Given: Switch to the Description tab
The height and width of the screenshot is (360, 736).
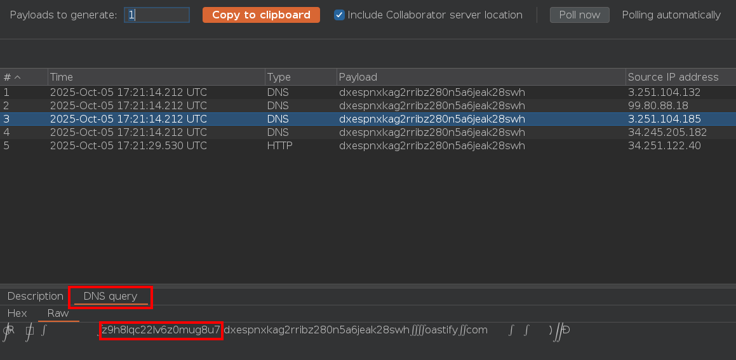Looking at the screenshot, I should pyautogui.click(x=36, y=296).
